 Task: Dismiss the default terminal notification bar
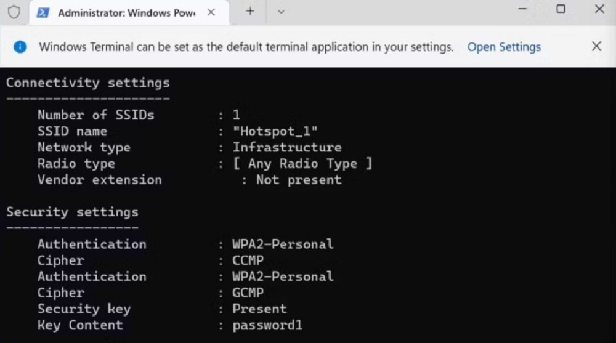596,46
